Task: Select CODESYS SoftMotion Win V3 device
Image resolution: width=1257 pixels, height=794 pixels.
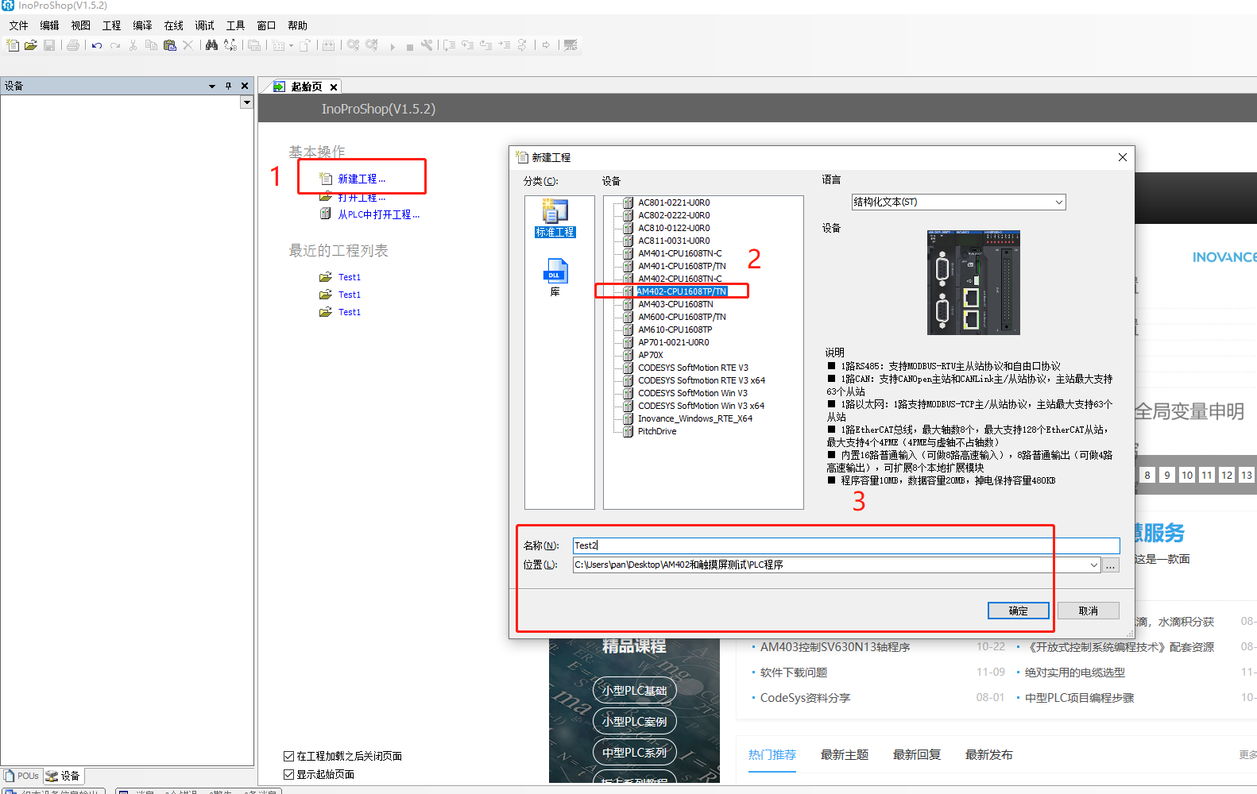Action: tap(692, 393)
